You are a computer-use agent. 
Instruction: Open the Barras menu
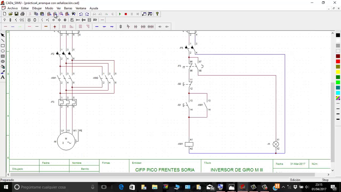click(68, 8)
